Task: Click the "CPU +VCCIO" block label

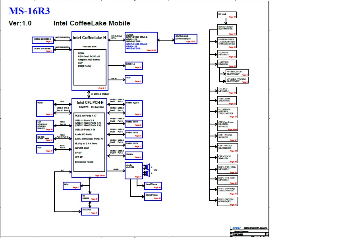Action: point(225,156)
